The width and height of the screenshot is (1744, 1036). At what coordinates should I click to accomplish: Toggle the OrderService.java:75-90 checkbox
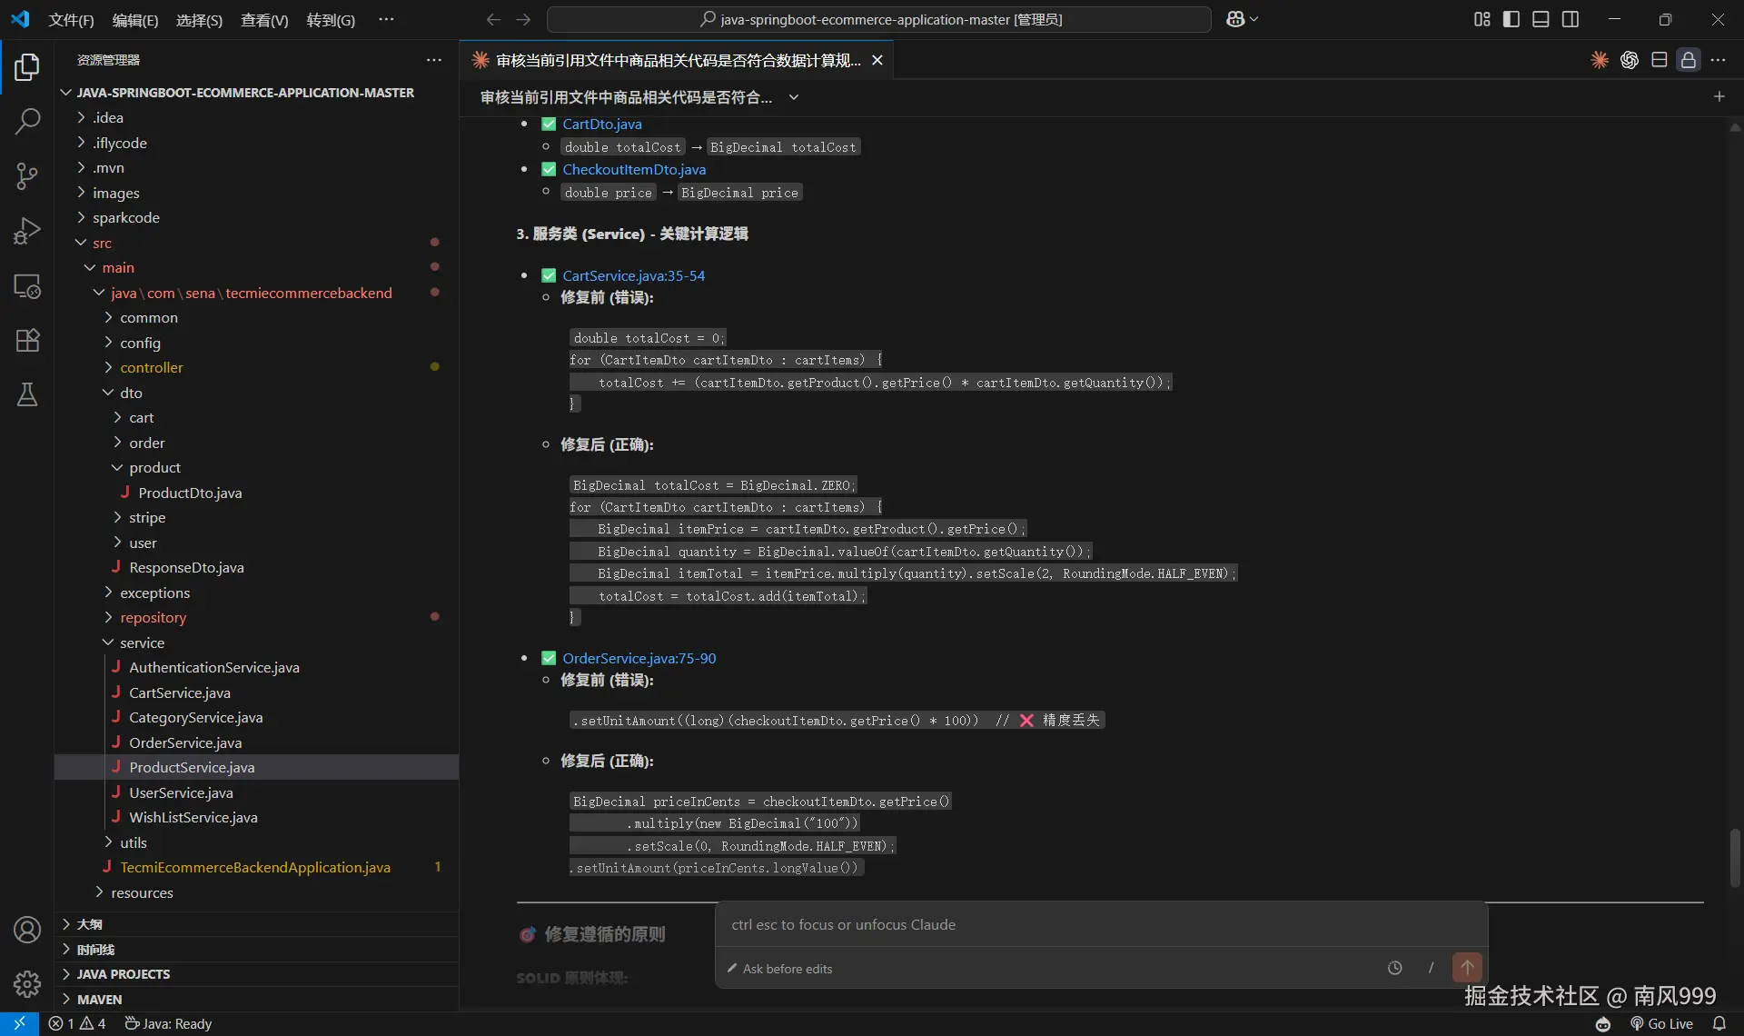tap(549, 658)
